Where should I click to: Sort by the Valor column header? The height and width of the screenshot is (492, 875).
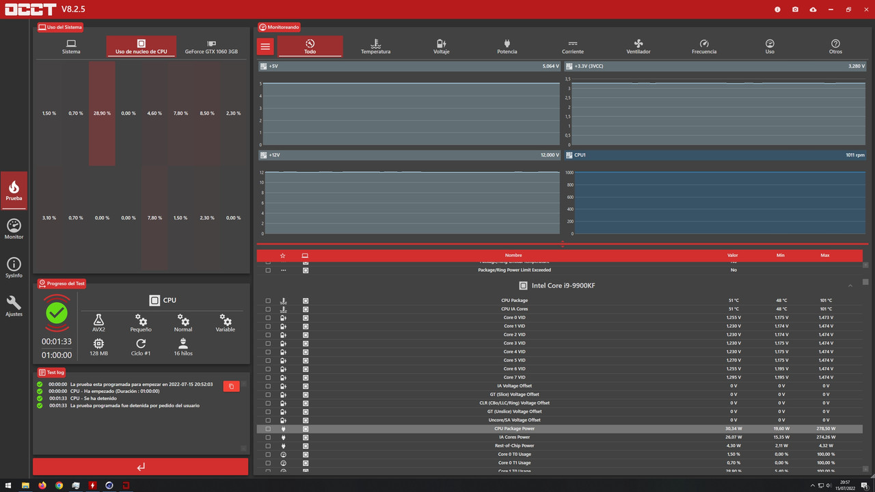pyautogui.click(x=732, y=256)
